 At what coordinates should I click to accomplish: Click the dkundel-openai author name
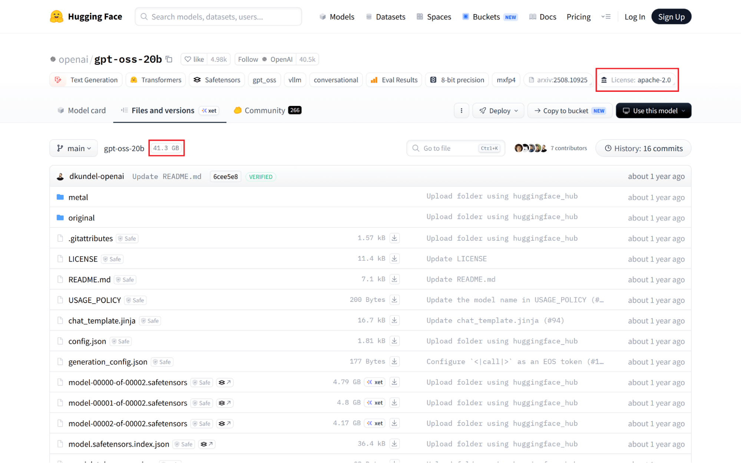coord(96,176)
